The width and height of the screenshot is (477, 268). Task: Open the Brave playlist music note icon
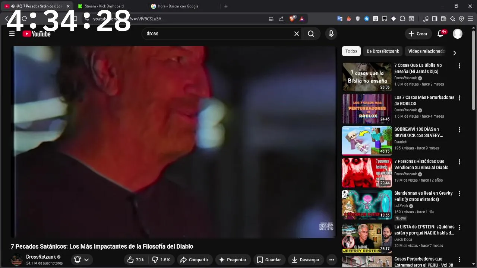pos(426,19)
